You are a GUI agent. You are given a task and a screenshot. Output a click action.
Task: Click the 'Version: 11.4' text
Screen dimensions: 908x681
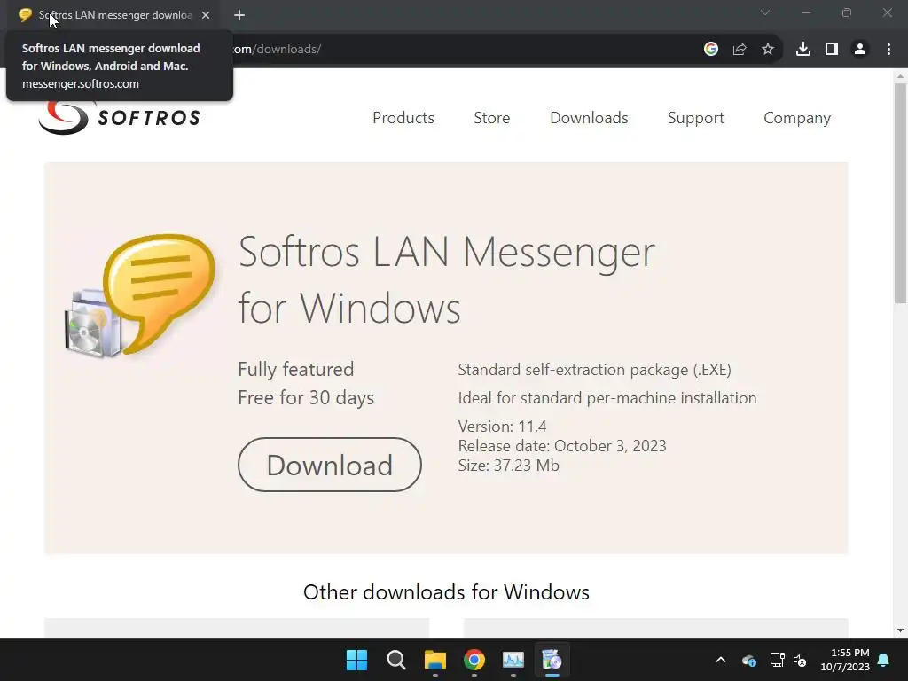click(502, 427)
